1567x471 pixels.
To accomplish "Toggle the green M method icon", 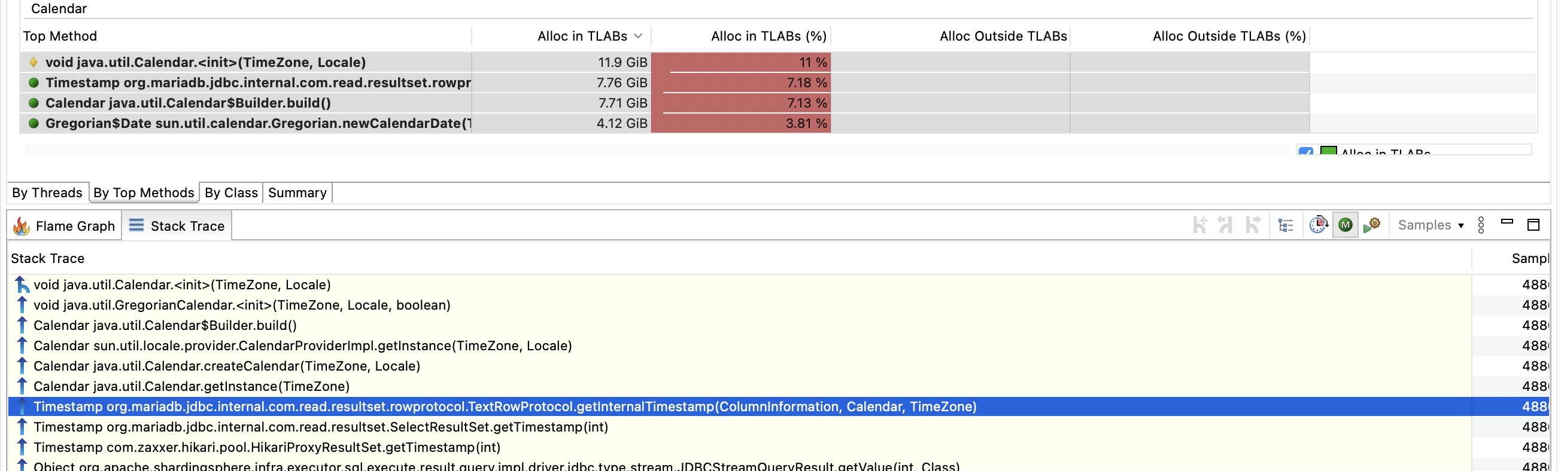I will [1345, 225].
